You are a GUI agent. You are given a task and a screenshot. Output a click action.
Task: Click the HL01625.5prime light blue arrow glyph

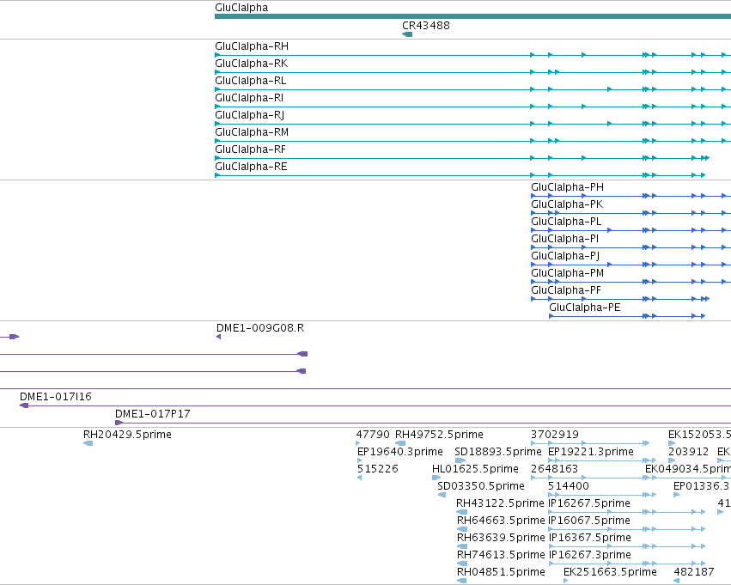[x=436, y=478]
